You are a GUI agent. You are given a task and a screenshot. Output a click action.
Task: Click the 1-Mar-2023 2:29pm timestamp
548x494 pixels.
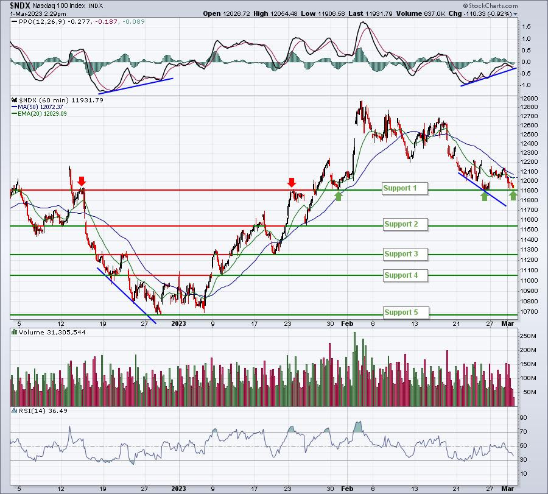[38, 14]
